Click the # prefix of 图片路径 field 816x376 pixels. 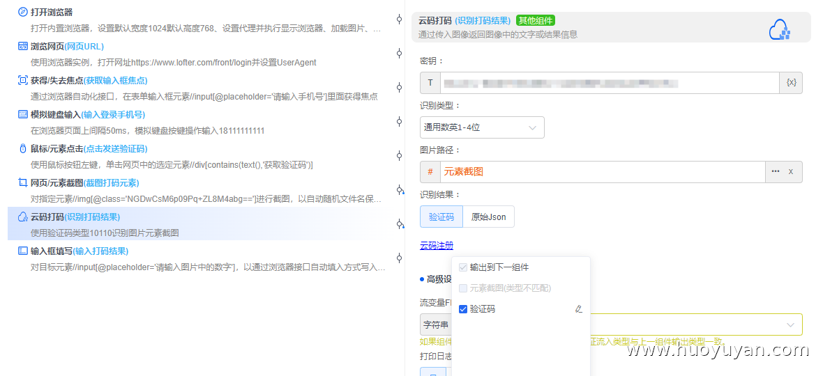click(x=430, y=172)
